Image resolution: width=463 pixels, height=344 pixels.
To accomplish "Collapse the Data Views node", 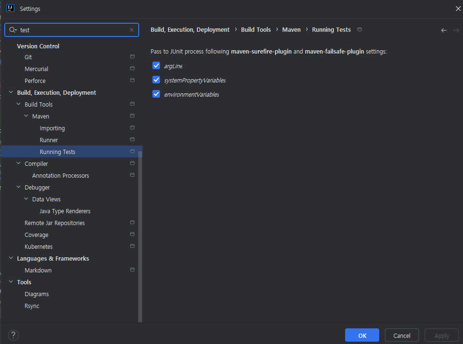I will [26, 199].
